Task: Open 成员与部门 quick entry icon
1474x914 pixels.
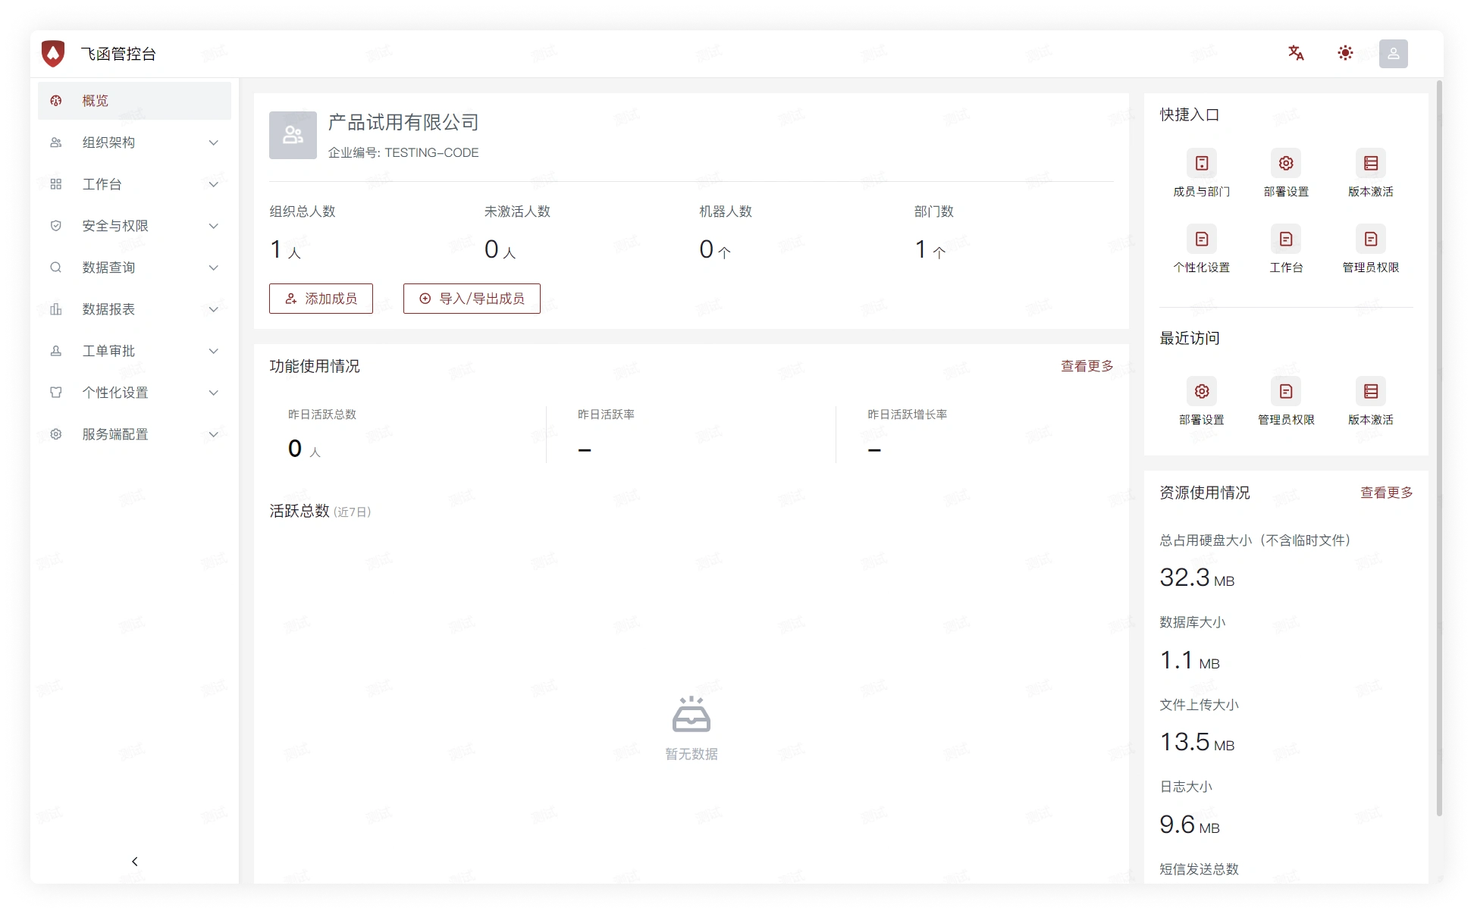Action: [1202, 163]
